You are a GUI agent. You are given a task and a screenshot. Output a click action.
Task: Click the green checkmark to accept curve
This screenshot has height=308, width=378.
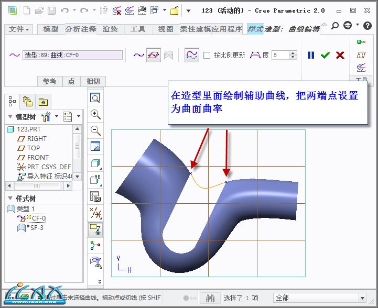pos(325,55)
